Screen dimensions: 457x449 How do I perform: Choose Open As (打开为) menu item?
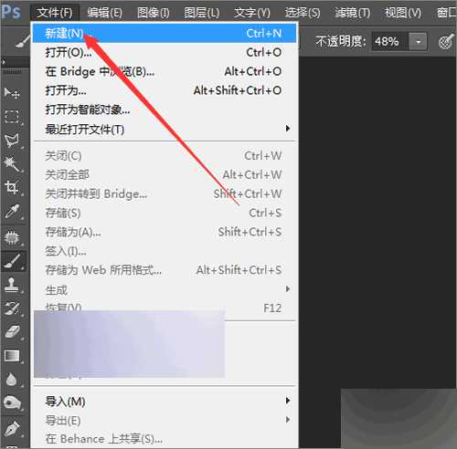coord(165,90)
